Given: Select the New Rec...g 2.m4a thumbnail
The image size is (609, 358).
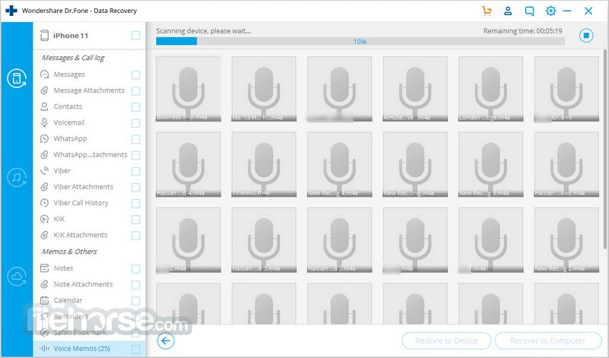Looking at the screenshot, I should click(x=566, y=240).
